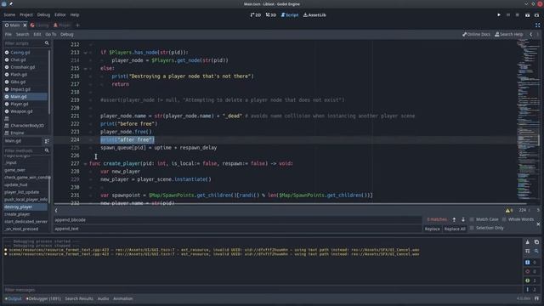544x306 pixels.
Task: Clear the output log icon
Action: click(x=527, y=242)
